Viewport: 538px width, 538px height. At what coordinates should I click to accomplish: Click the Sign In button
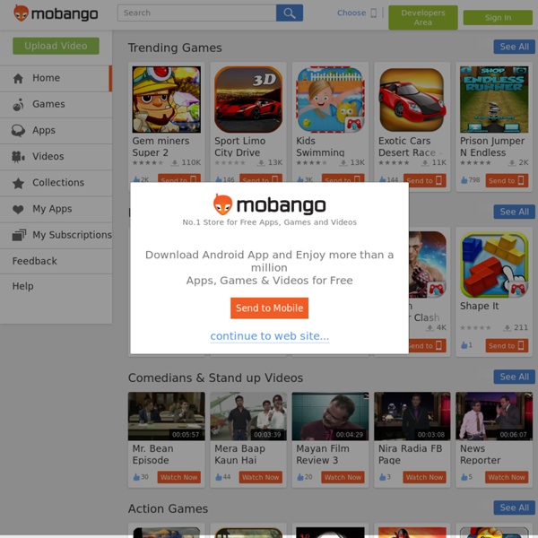498,18
